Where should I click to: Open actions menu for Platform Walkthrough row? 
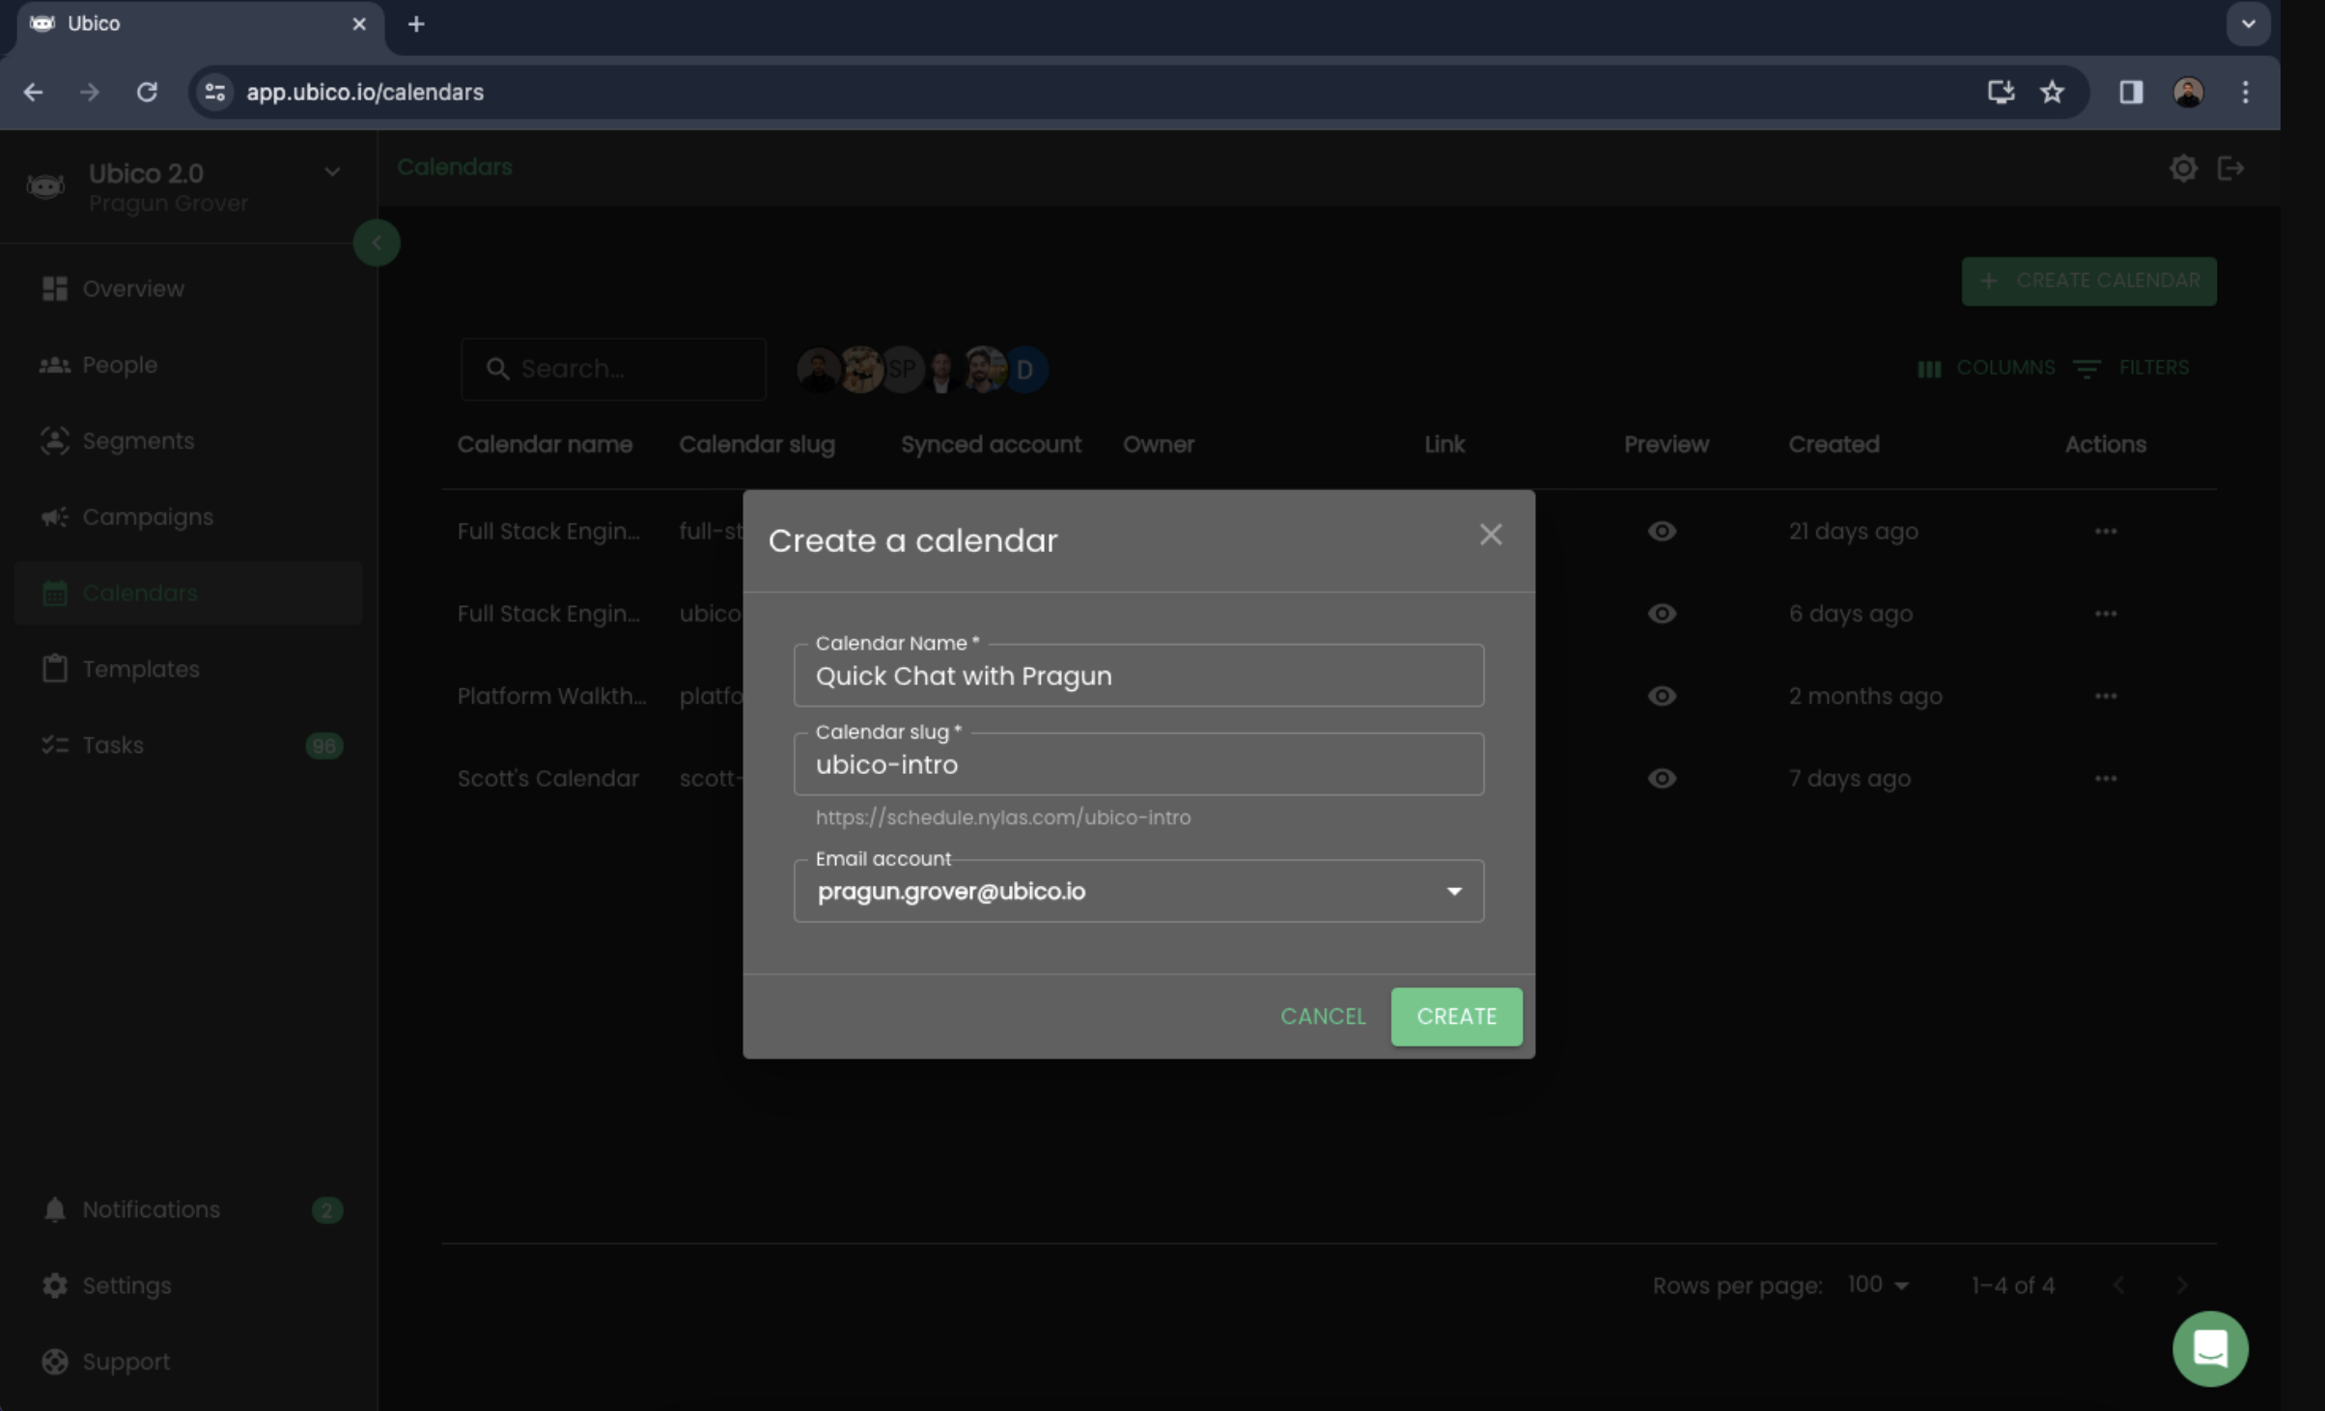(2105, 696)
